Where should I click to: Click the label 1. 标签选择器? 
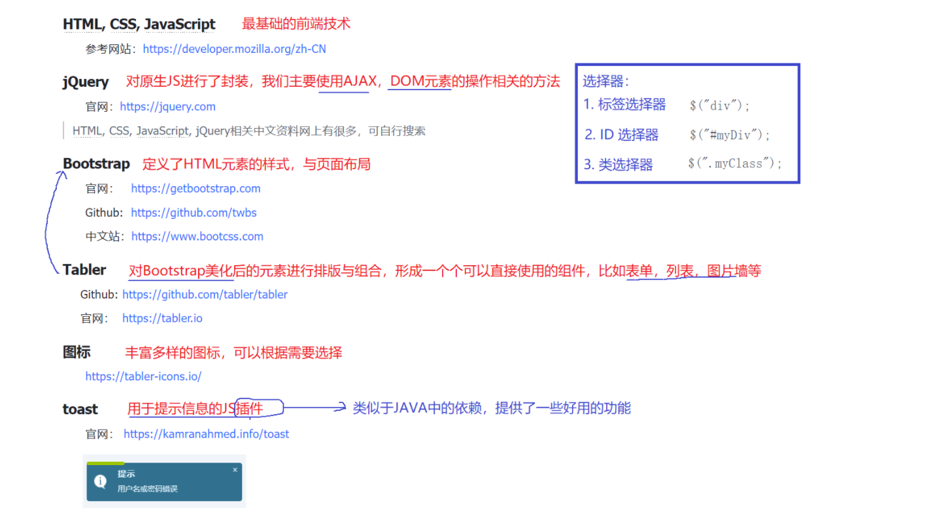pyautogui.click(x=624, y=104)
